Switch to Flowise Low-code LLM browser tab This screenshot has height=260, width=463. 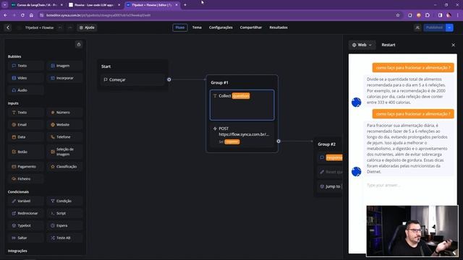pos(95,5)
